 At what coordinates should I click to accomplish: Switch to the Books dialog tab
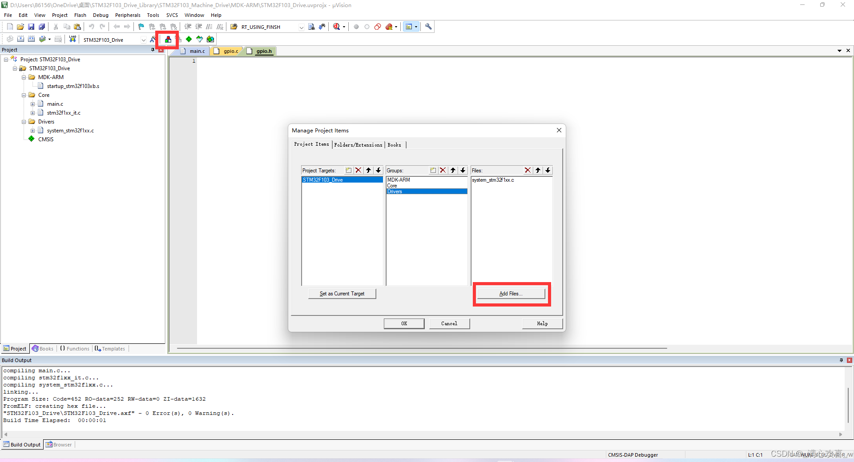coord(395,145)
